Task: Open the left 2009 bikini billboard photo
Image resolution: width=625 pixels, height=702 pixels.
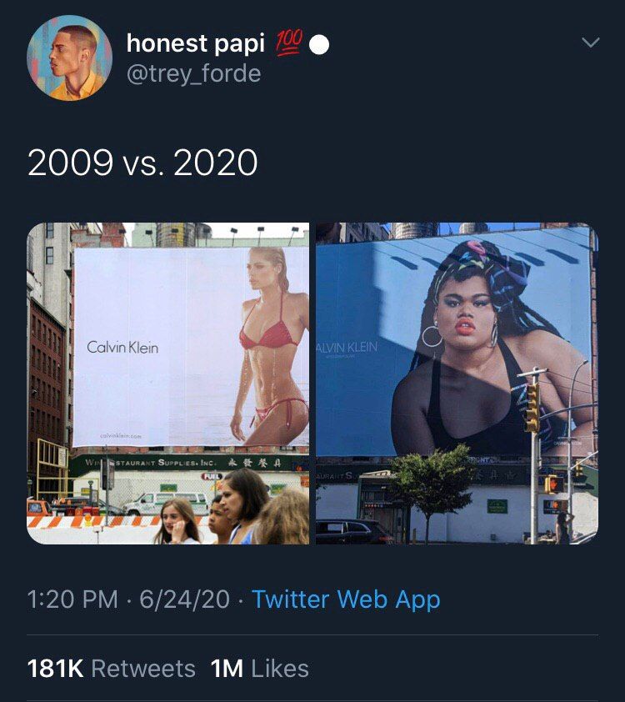Action: pos(167,384)
